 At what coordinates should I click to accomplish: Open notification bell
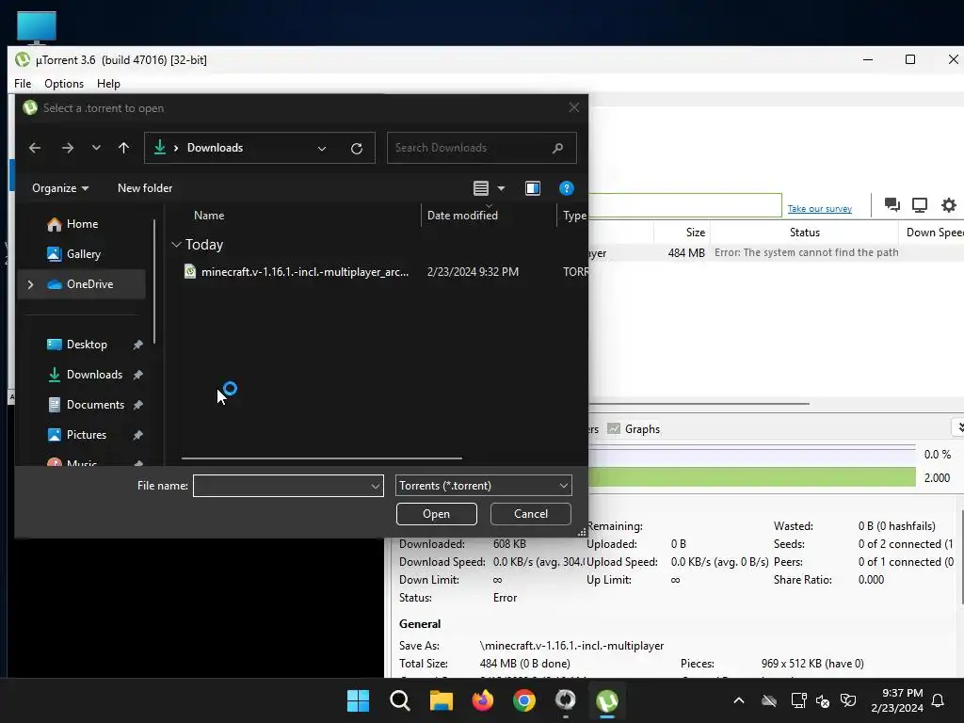coord(938,700)
